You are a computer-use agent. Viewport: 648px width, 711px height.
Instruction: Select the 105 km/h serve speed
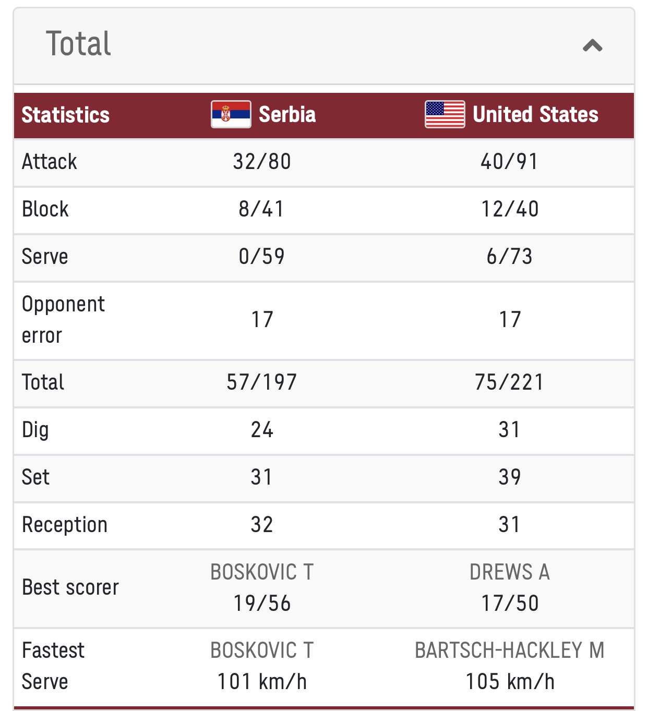[x=510, y=682]
